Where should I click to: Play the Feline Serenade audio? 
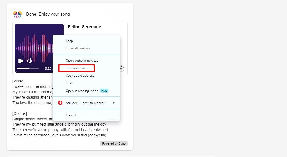[21, 61]
